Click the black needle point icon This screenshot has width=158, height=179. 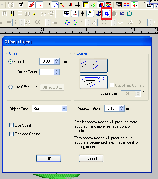82,14
